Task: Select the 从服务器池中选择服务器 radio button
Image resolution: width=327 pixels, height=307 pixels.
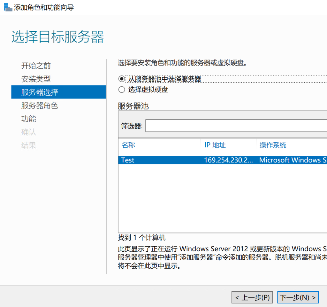Action: point(122,79)
